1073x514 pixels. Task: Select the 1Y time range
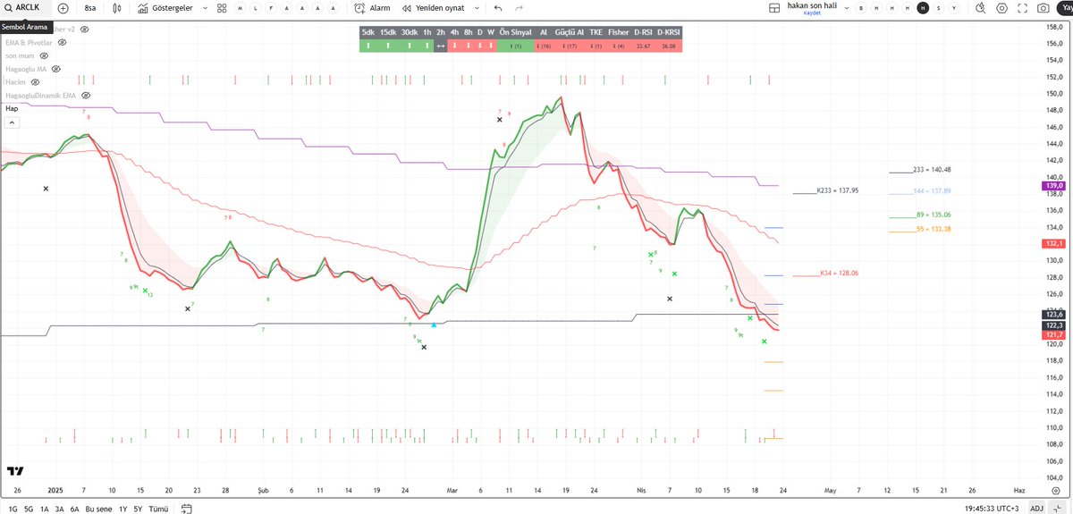pos(123,509)
